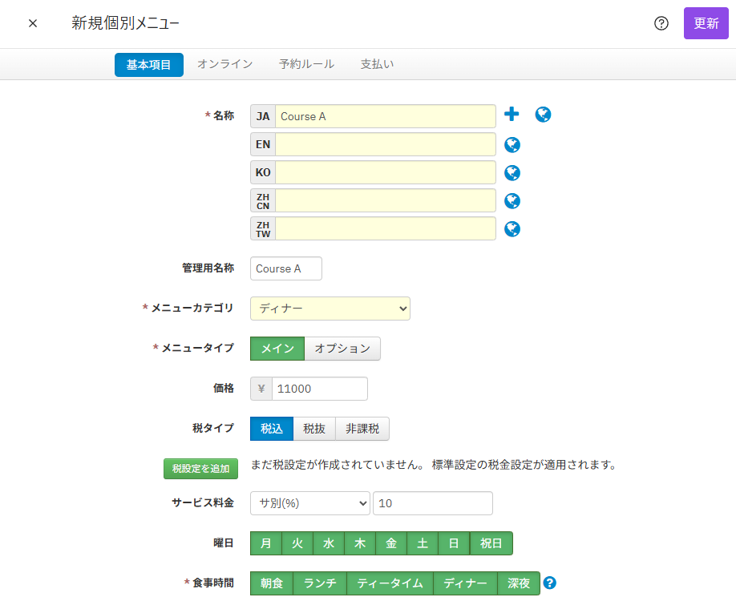Toggle ランチ meal time
This screenshot has height=601, width=736.
320,583
